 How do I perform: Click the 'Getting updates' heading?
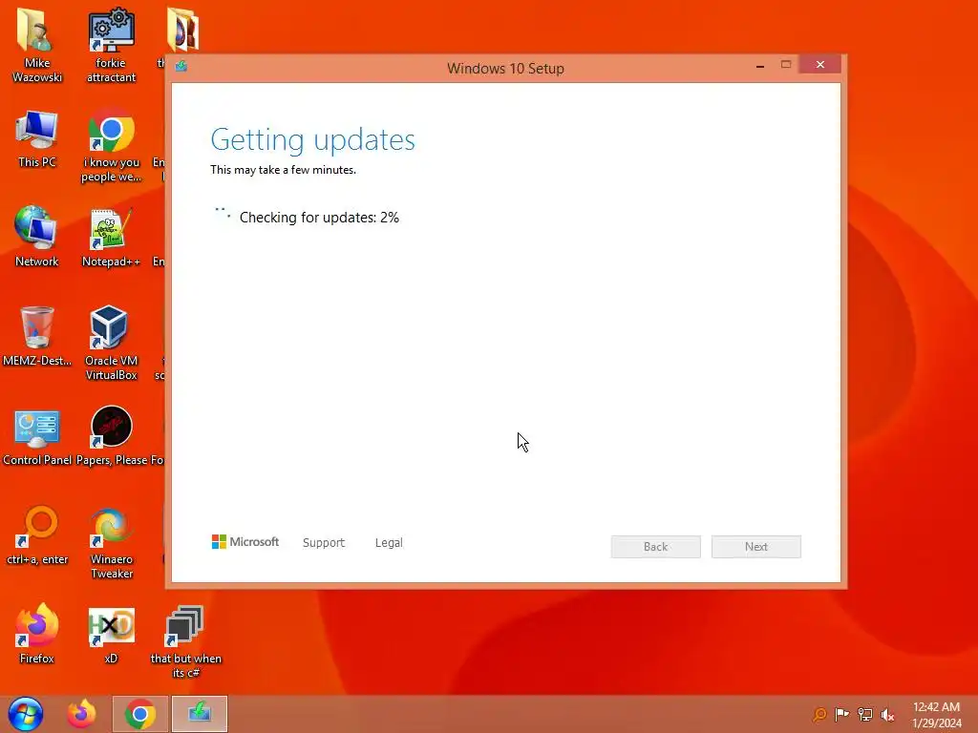pyautogui.click(x=312, y=139)
